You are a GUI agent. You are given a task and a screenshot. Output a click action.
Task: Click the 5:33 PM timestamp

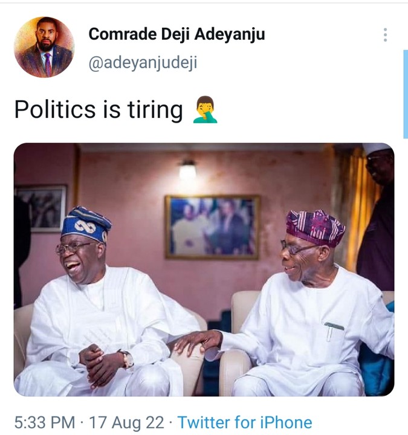click(45, 422)
